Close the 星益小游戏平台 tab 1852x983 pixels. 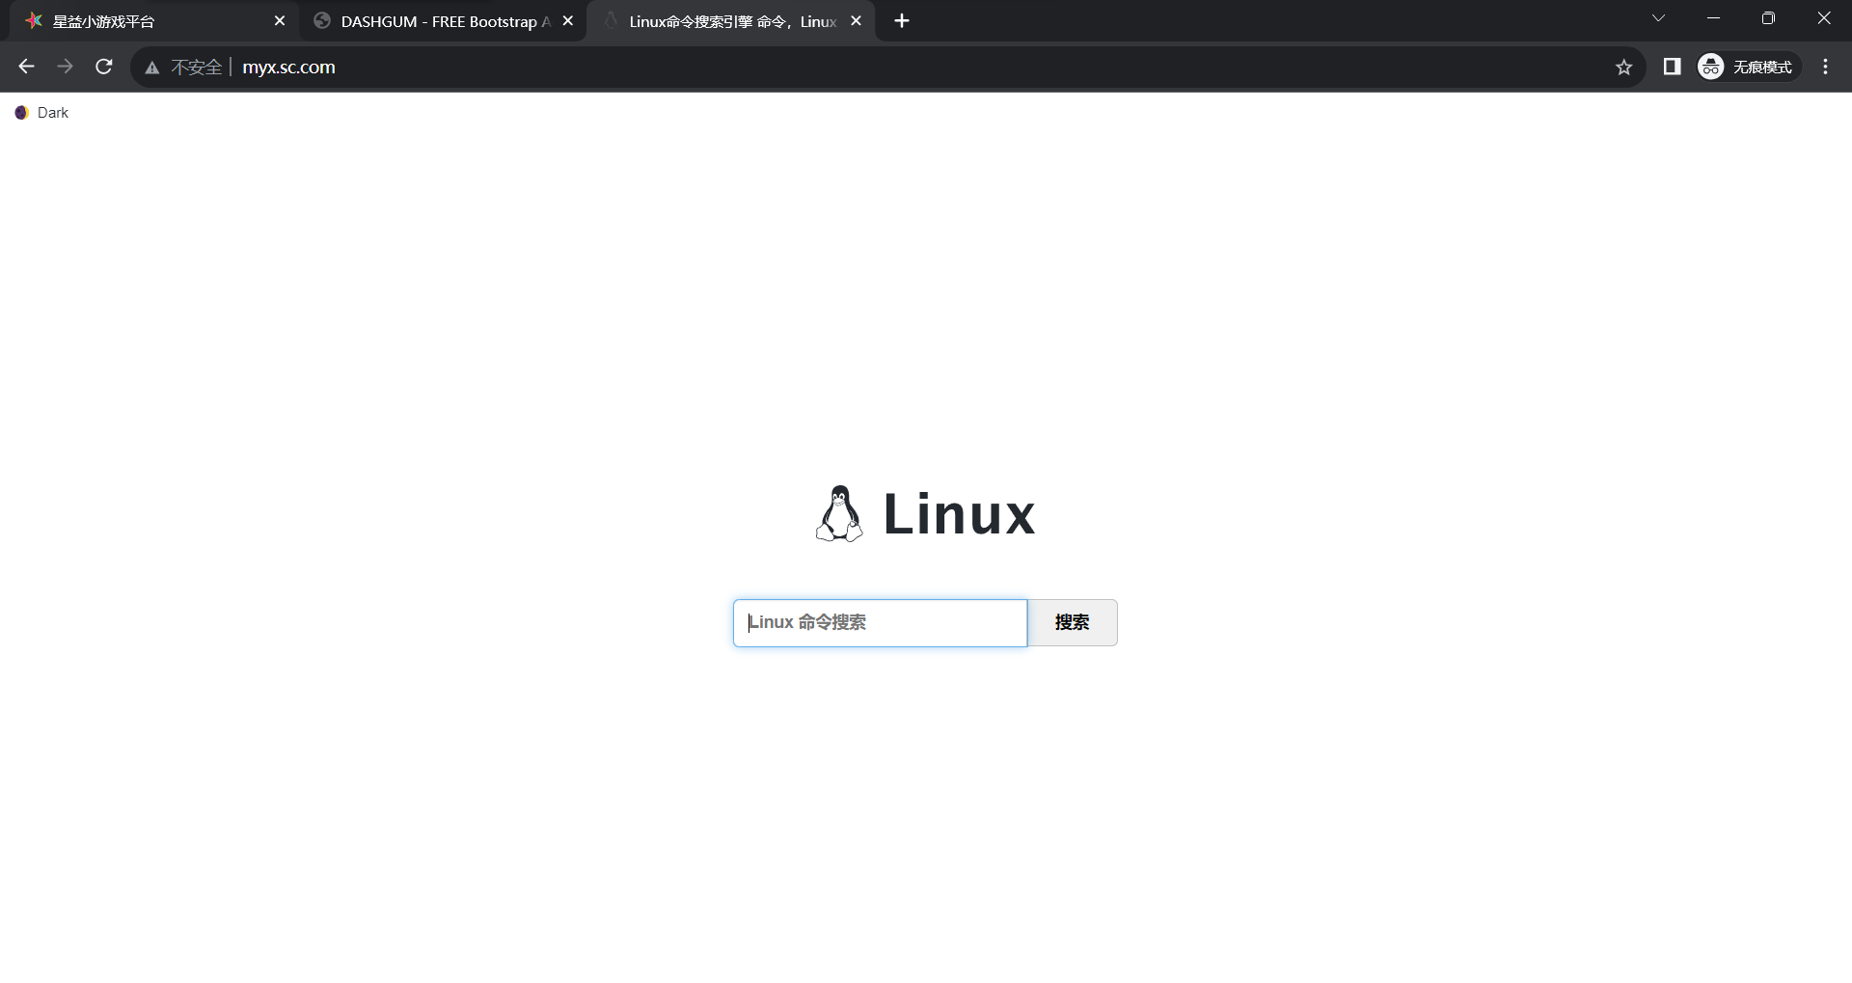click(280, 21)
